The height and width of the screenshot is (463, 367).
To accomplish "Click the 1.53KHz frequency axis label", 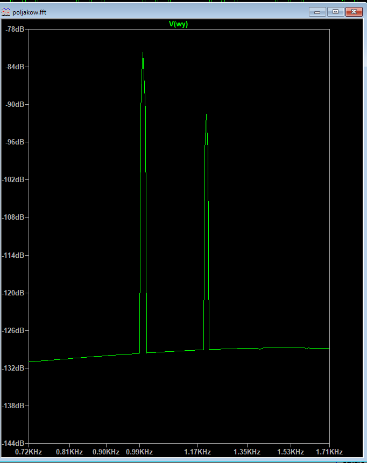I will (291, 452).
